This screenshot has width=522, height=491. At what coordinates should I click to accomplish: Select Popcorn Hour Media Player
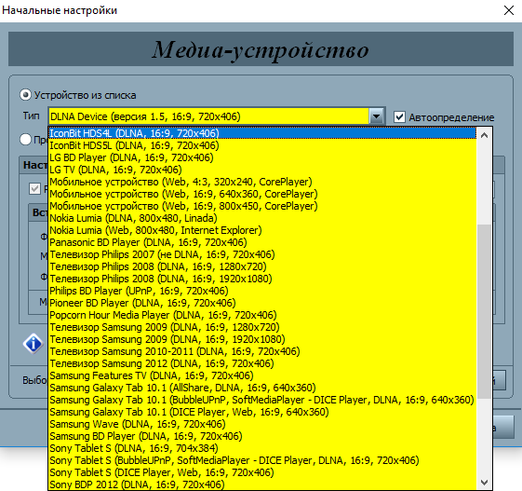[262, 315]
